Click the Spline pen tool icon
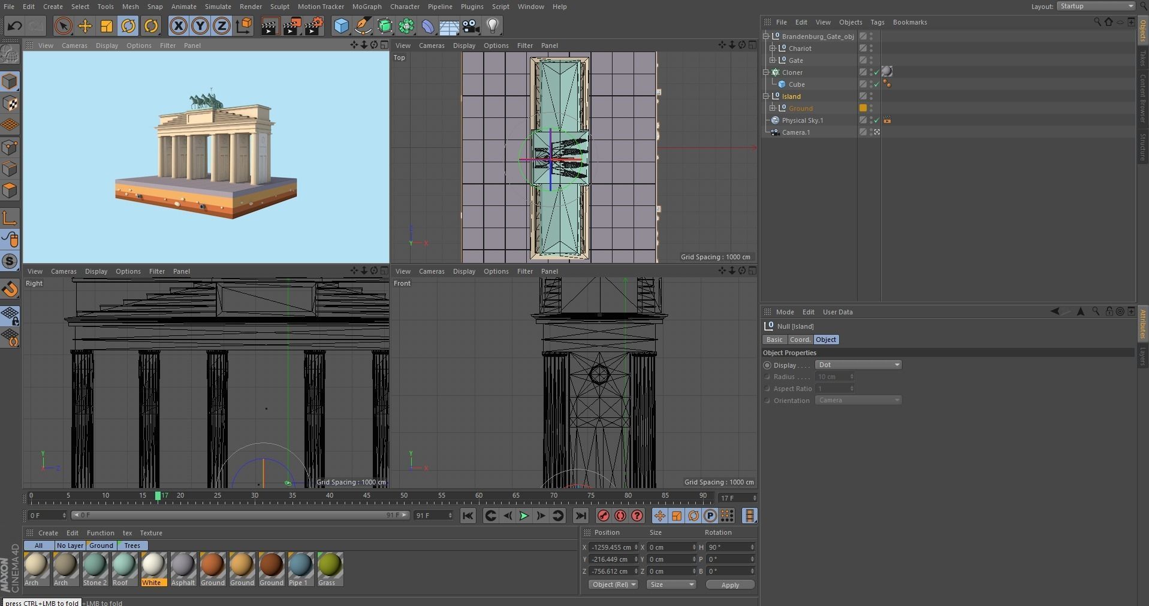Image resolution: width=1149 pixels, height=606 pixels. tap(363, 26)
